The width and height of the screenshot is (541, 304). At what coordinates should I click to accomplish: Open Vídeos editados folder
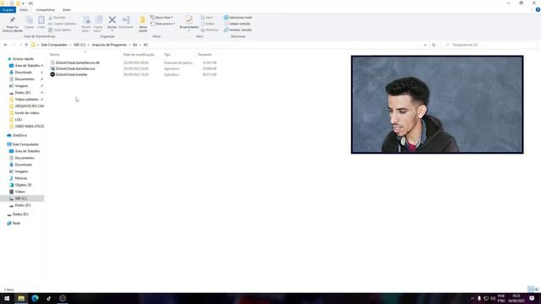(x=26, y=100)
